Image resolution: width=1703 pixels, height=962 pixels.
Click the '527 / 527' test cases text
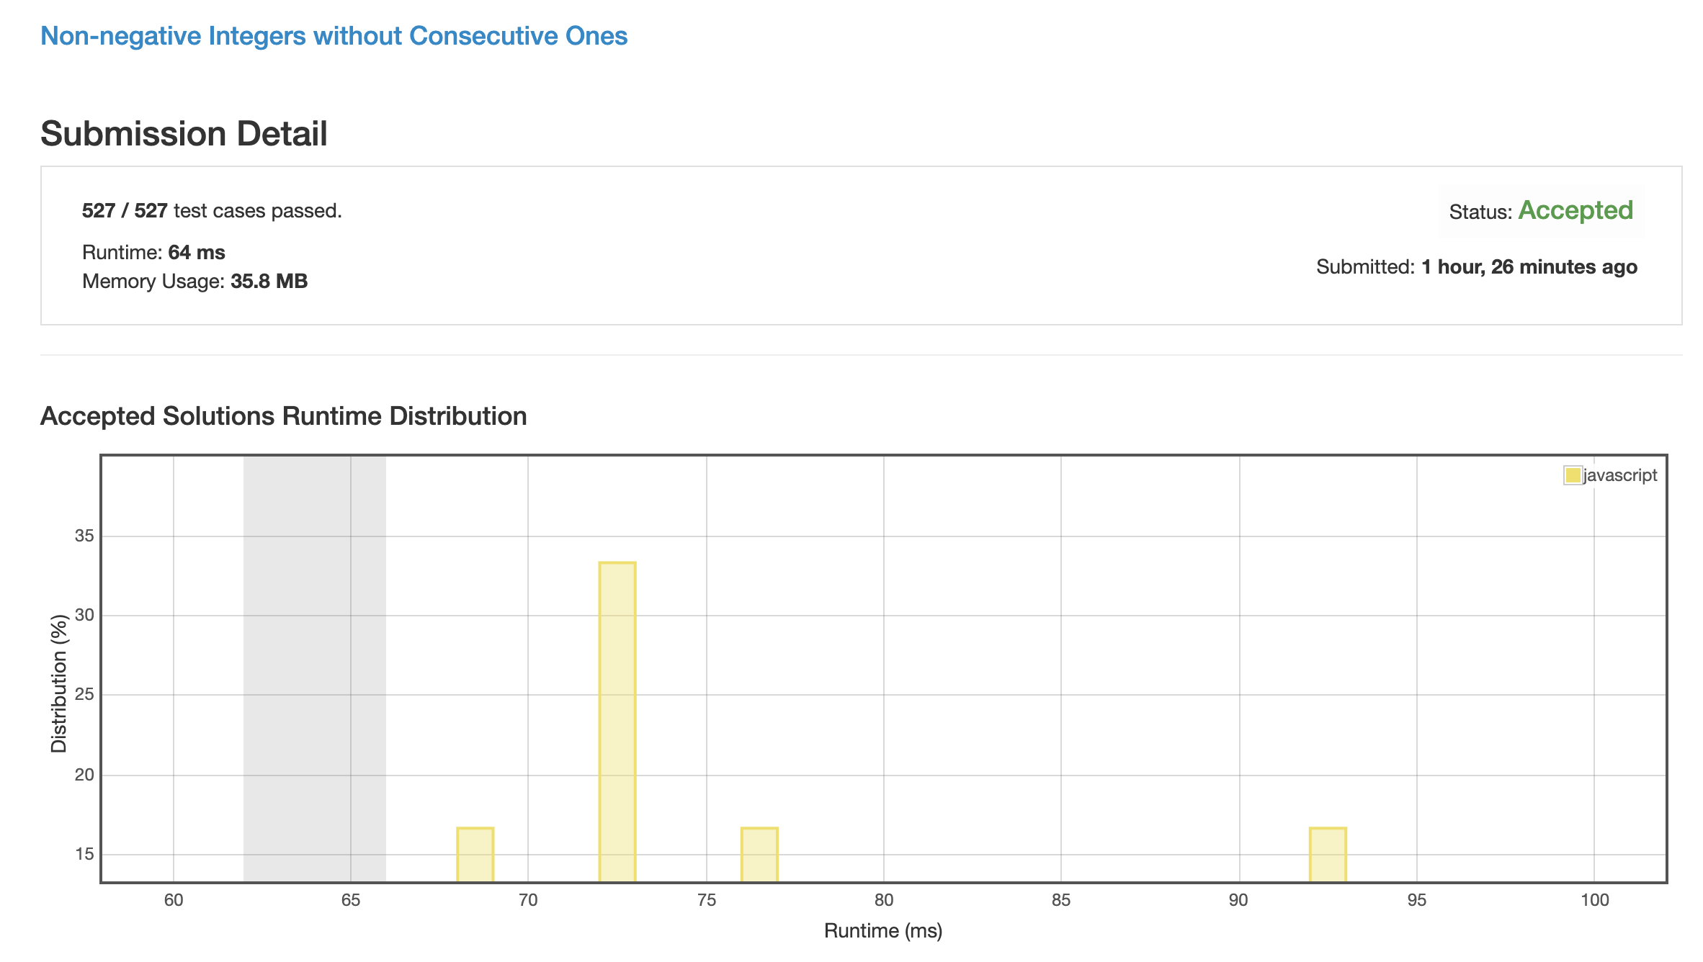(125, 211)
